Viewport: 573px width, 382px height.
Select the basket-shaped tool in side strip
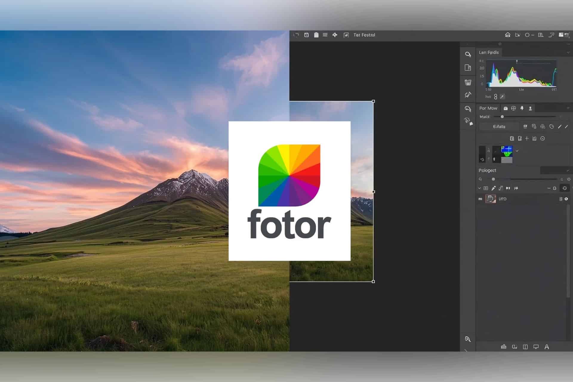click(468, 82)
